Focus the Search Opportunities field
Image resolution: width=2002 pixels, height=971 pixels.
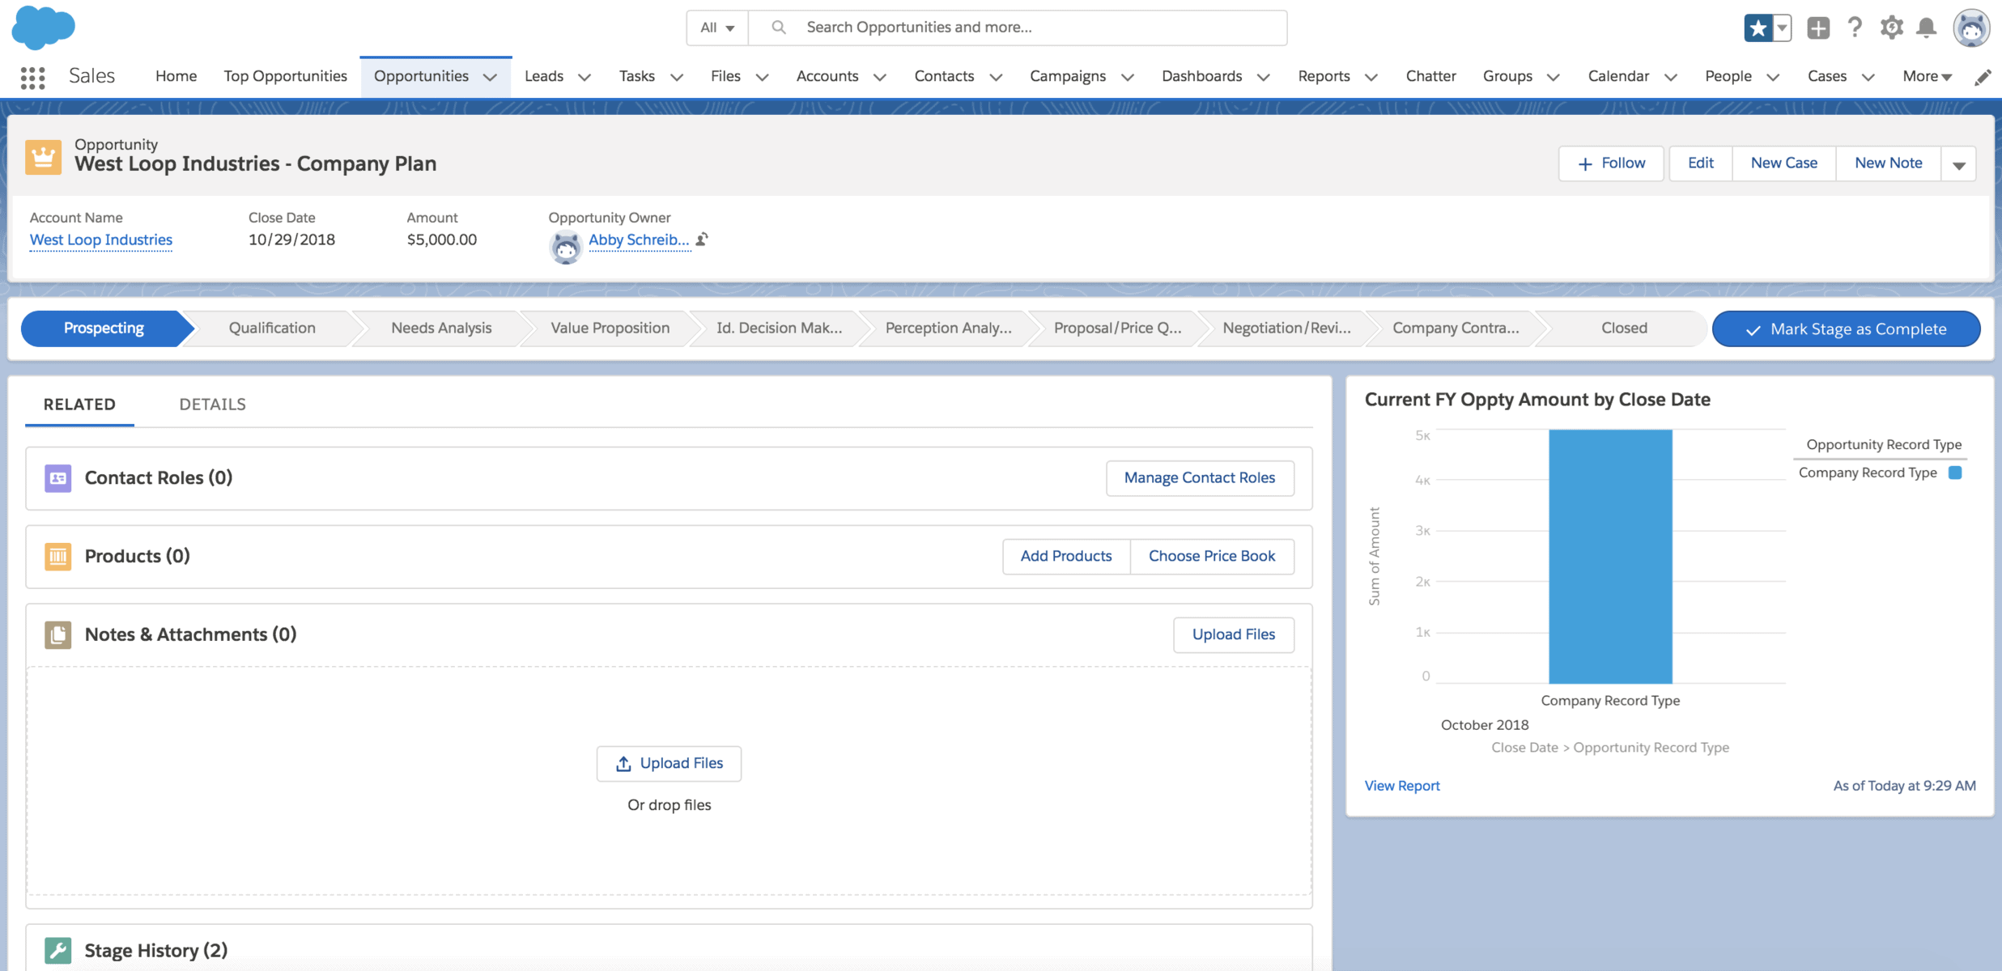tap(1018, 28)
